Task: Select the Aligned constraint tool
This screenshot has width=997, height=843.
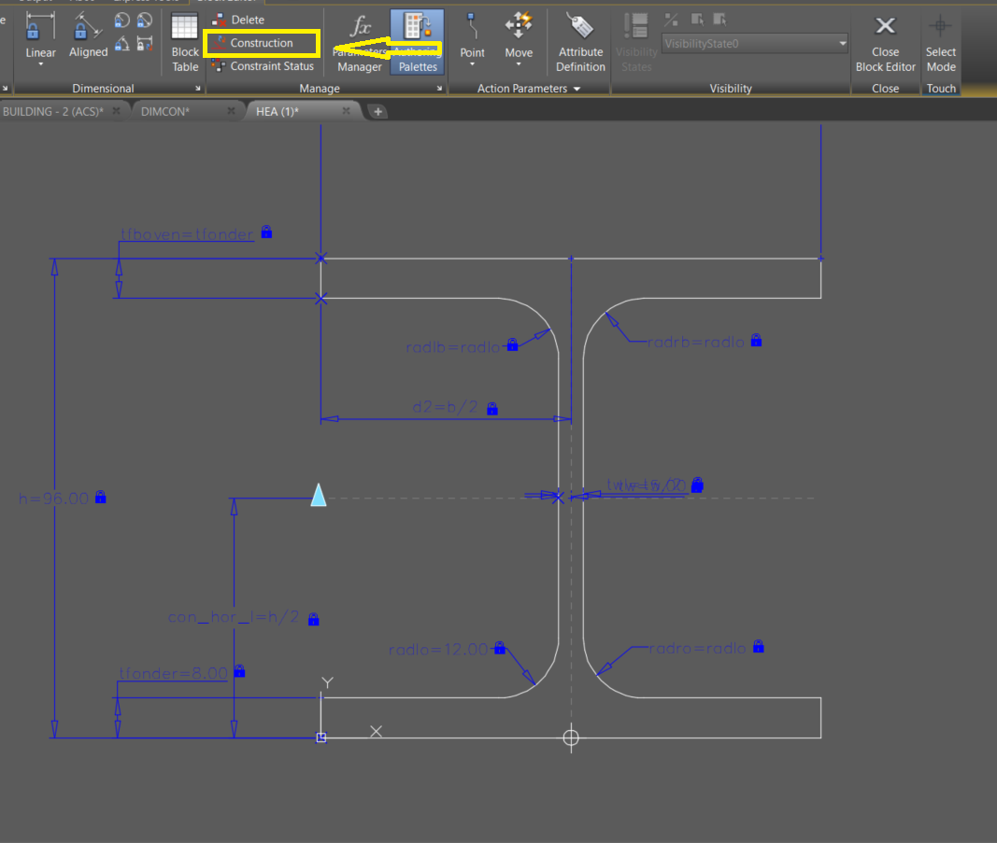Action: click(x=88, y=33)
